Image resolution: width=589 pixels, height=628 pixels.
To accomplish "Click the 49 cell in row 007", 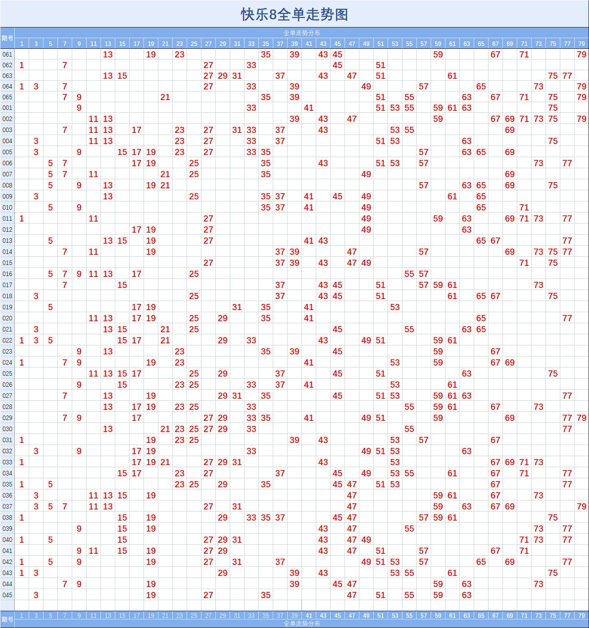I will [366, 174].
